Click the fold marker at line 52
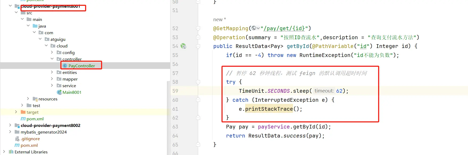The height and width of the screenshot is (155, 468). (198, 28)
